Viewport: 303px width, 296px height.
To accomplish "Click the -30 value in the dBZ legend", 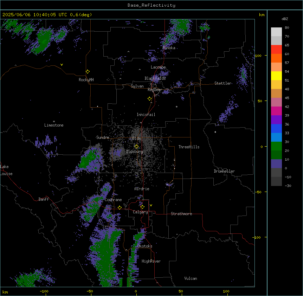I will [288, 186].
